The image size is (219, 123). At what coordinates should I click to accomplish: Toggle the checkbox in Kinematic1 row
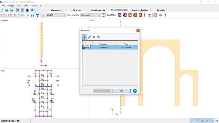click(x=89, y=47)
